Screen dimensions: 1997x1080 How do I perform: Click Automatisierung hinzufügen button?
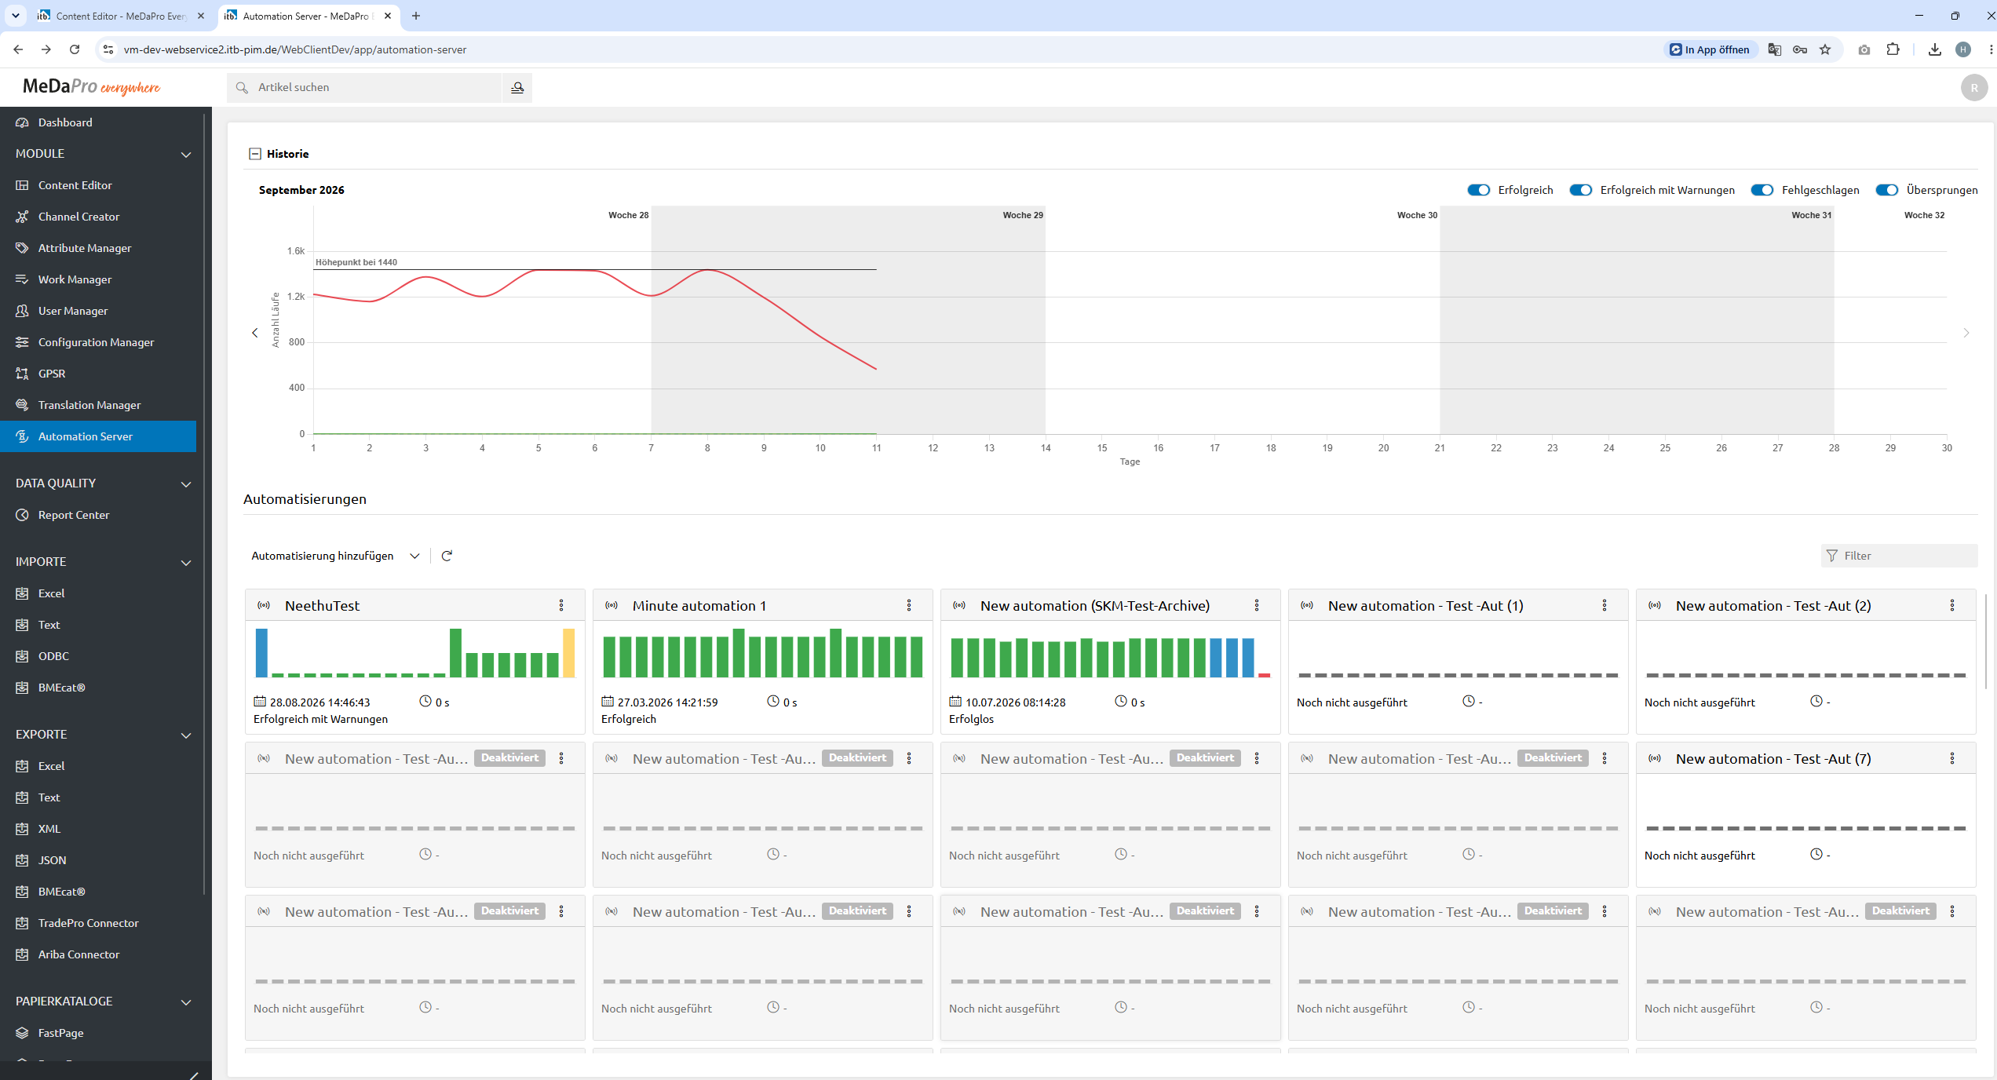[323, 556]
